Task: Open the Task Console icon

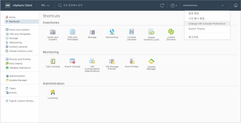Action: pyautogui.click(x=53, y=61)
